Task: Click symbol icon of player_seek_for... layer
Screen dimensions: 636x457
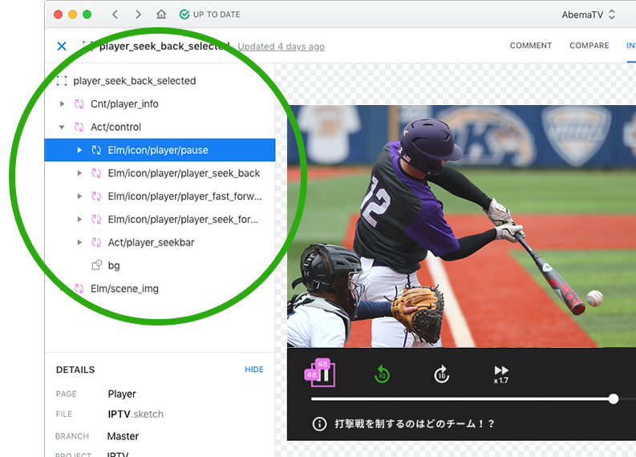Action: 96,220
